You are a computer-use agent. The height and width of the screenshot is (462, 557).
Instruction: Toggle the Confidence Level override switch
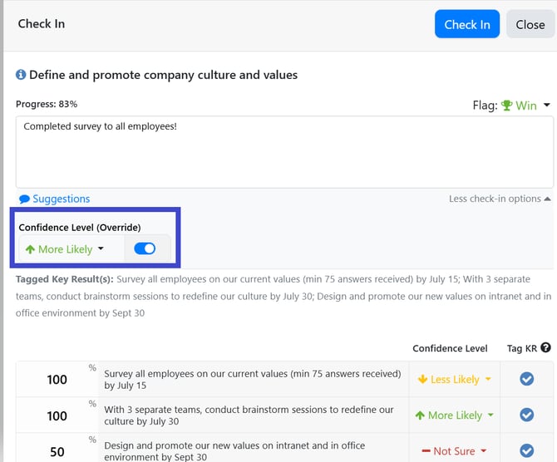coord(144,248)
